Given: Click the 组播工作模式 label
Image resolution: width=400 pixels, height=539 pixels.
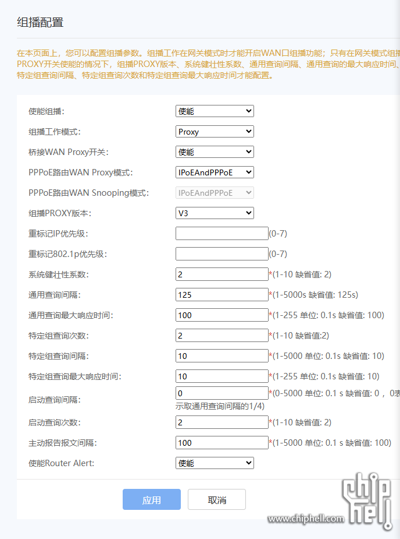Looking at the screenshot, I should (x=55, y=132).
